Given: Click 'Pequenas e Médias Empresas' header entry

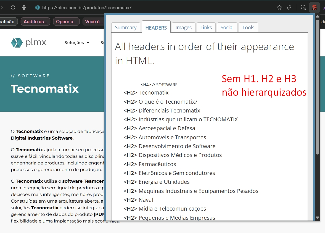Looking at the screenshot, I should 169,218.
